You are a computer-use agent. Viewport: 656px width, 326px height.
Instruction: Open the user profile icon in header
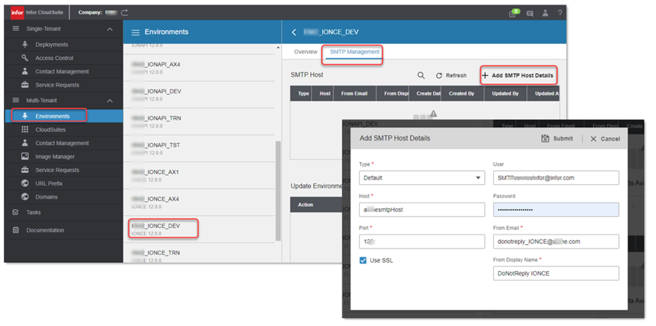tap(545, 13)
